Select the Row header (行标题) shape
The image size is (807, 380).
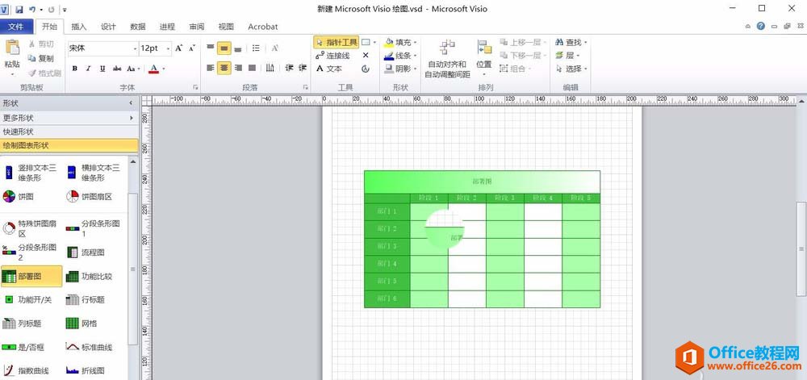[x=86, y=300]
